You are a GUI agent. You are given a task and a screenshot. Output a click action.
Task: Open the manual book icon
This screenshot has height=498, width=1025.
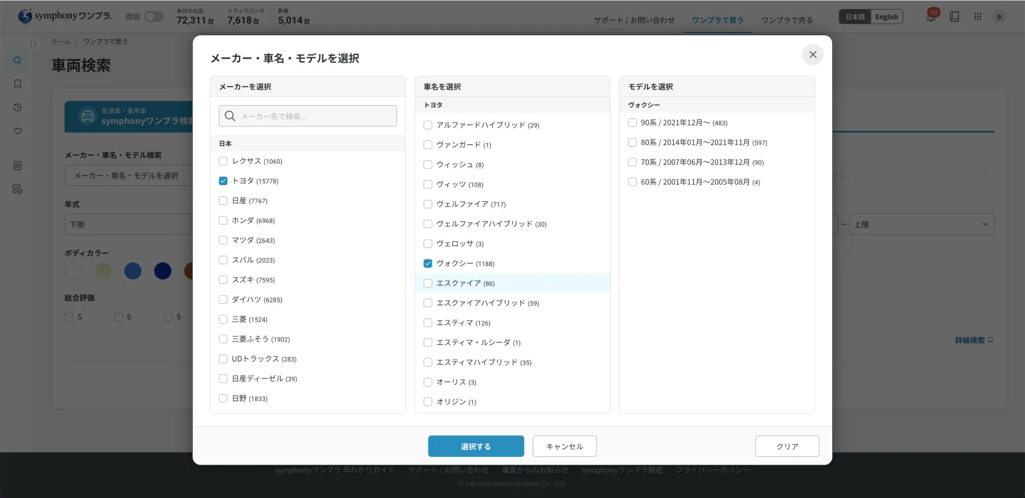coord(955,17)
